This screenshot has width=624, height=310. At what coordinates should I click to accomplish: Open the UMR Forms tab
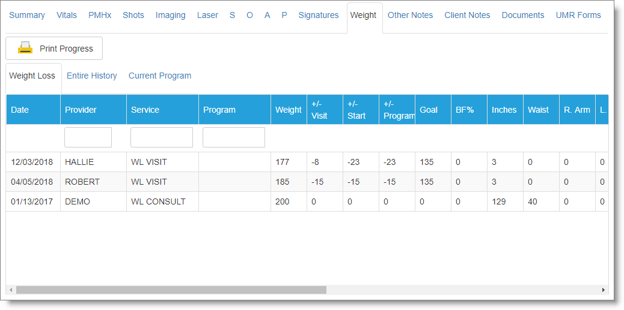pos(578,15)
